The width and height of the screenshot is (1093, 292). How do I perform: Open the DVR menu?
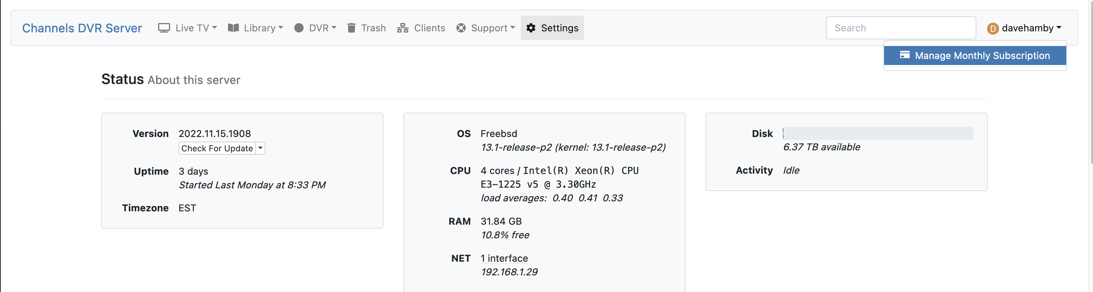pyautogui.click(x=323, y=28)
